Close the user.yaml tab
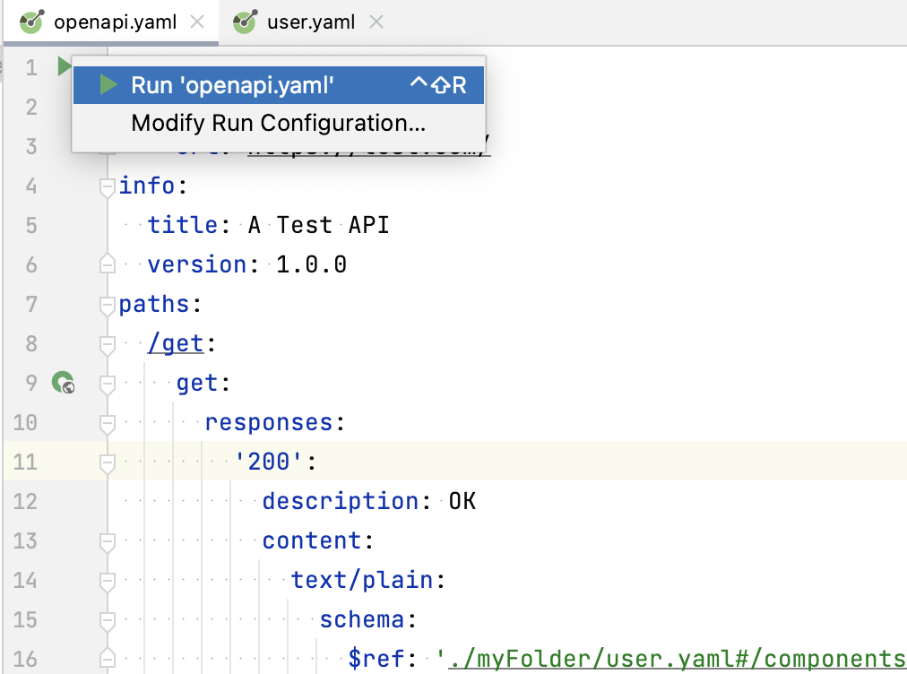The image size is (907, 674). click(376, 21)
